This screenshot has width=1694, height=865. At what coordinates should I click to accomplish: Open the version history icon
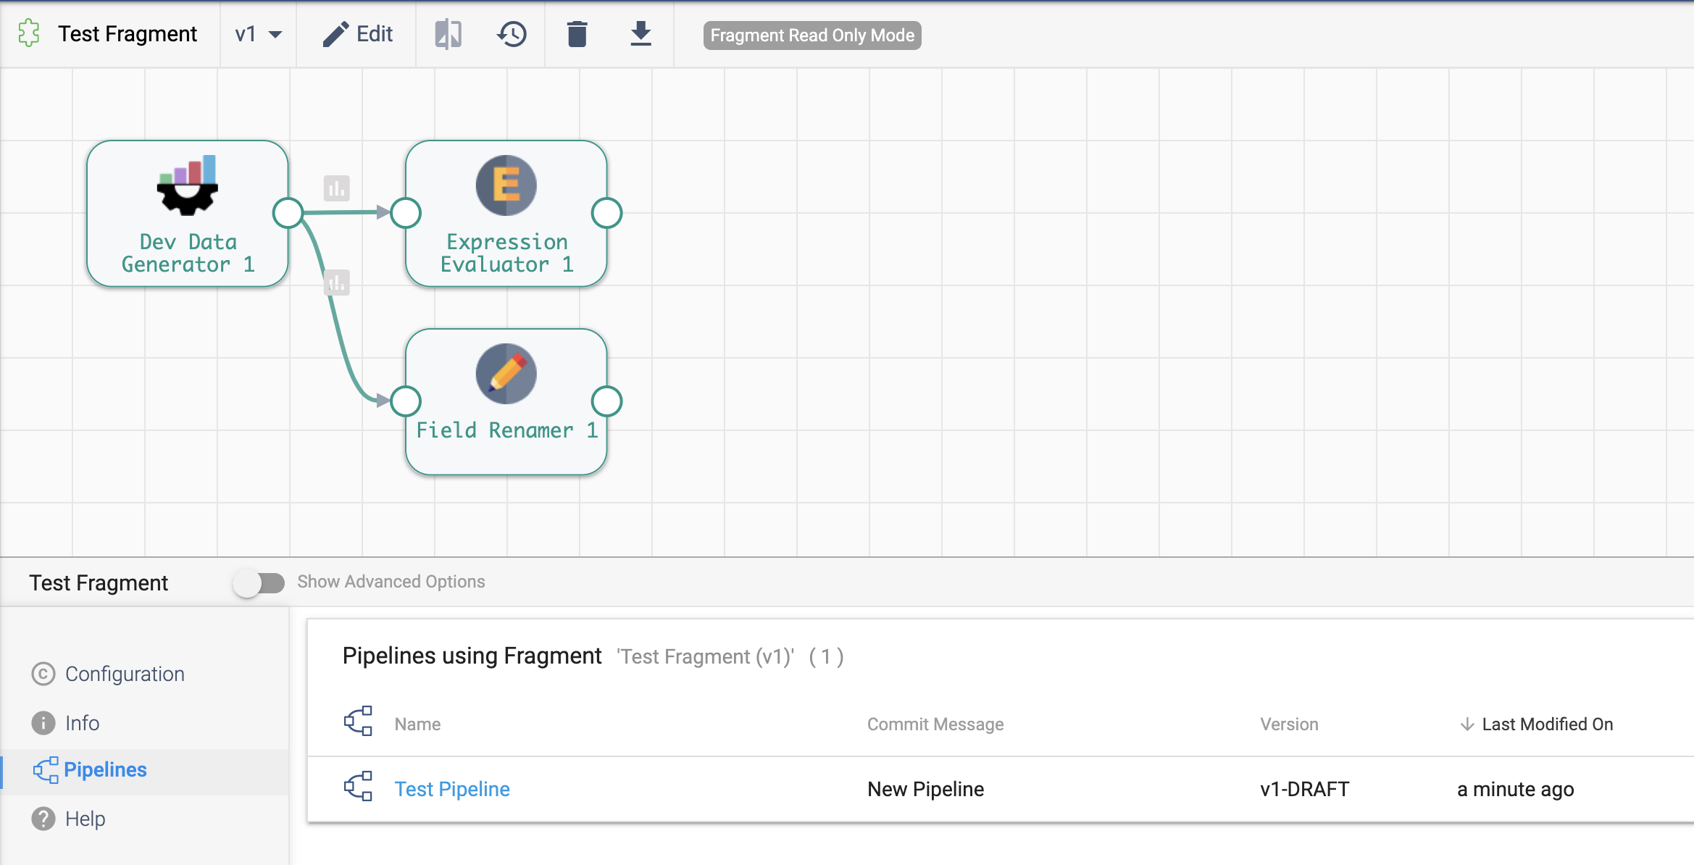click(x=512, y=34)
